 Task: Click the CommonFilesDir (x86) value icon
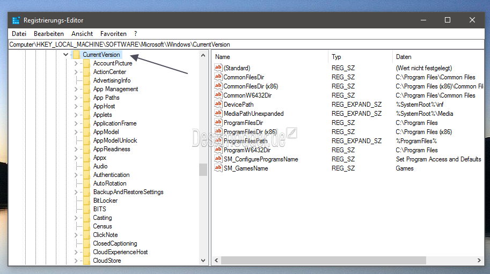(x=218, y=85)
